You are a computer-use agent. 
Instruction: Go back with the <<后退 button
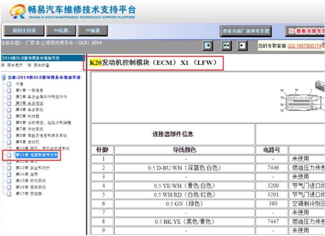coord(61,31)
